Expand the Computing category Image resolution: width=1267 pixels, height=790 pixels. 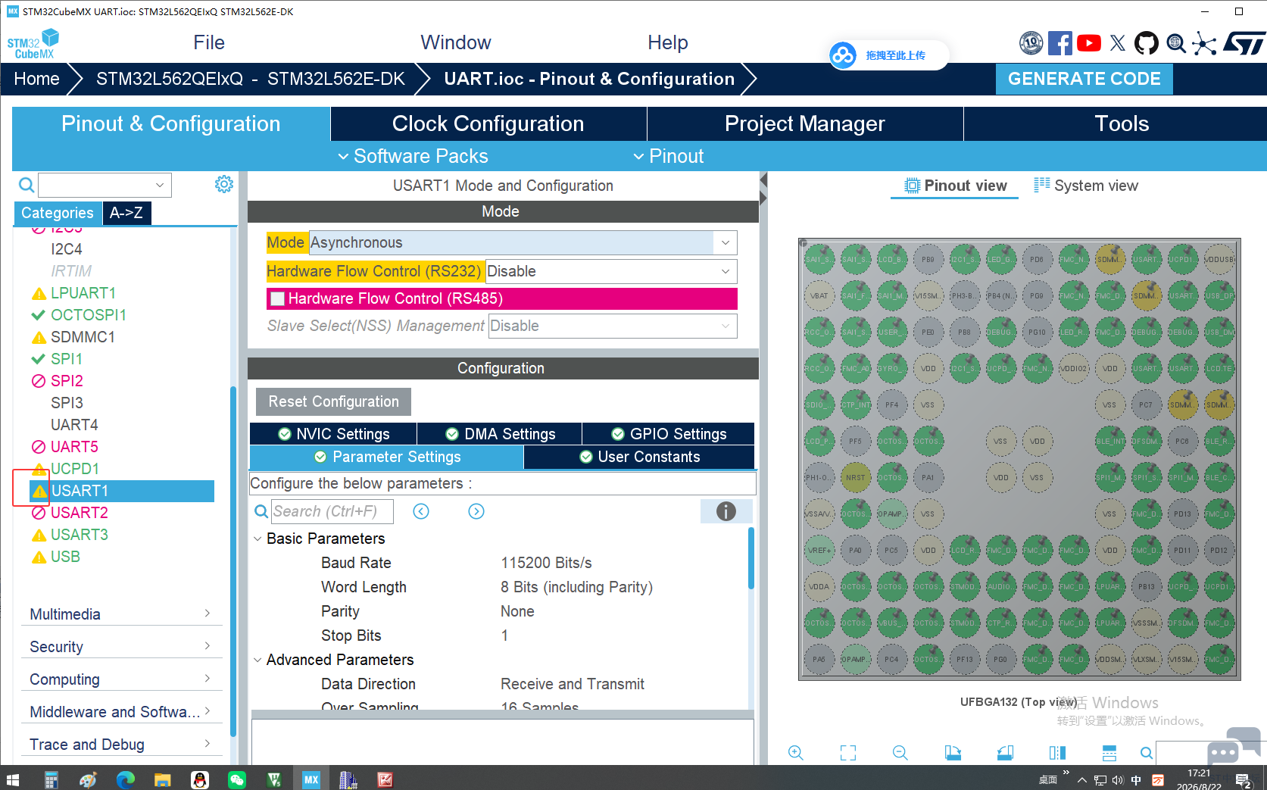(121, 679)
